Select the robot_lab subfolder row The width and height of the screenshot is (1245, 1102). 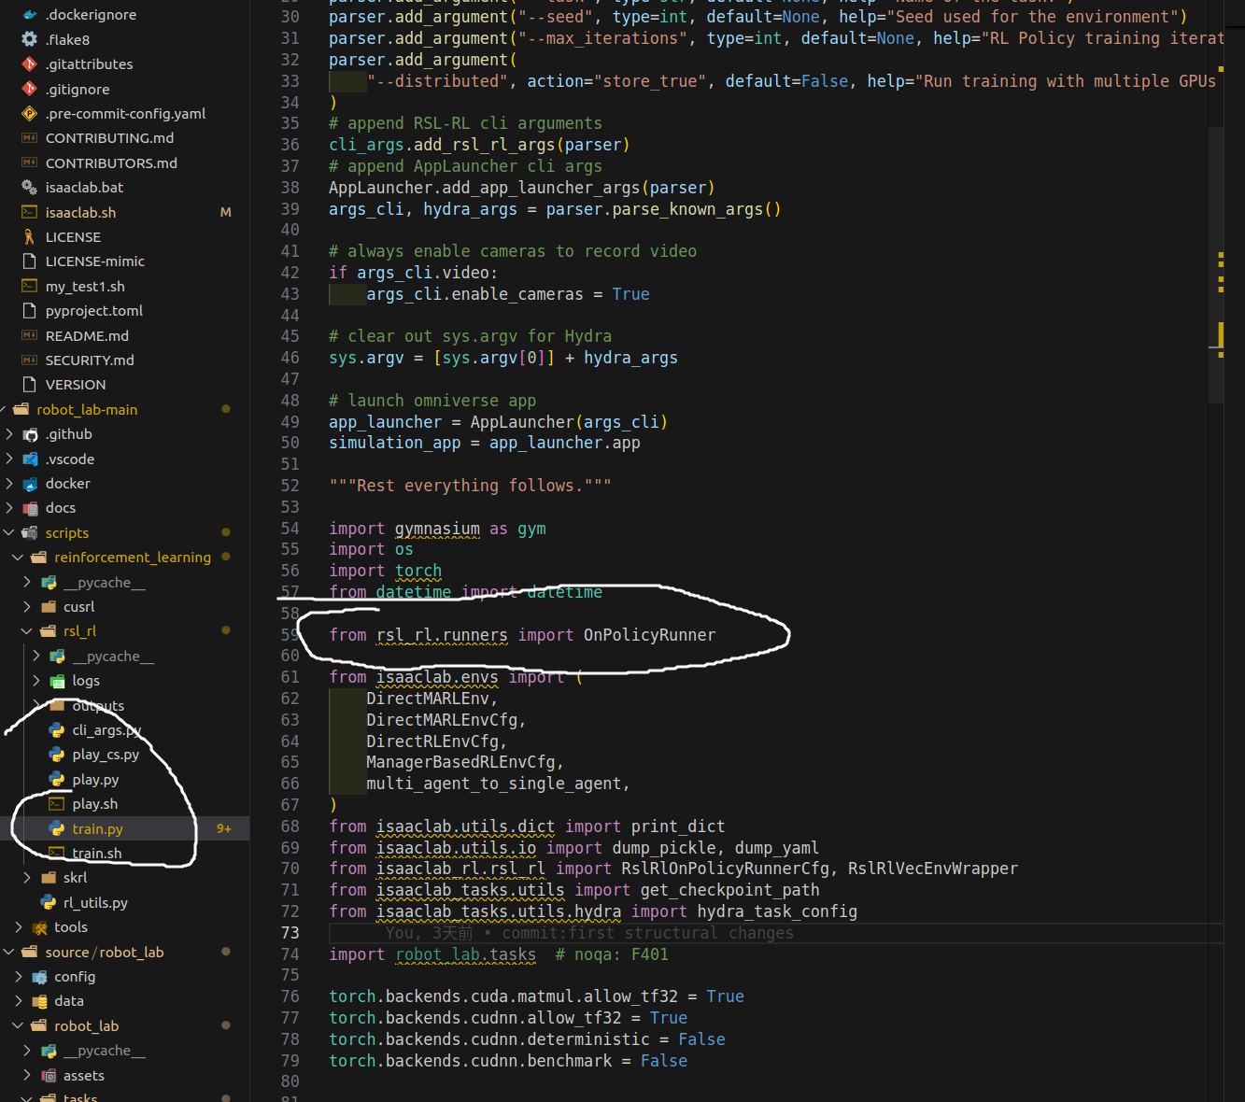click(124, 1026)
